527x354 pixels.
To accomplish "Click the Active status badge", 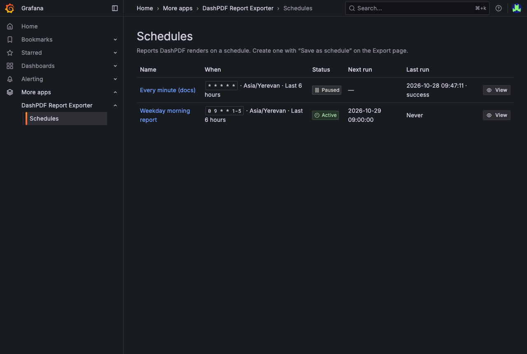I will point(325,115).
